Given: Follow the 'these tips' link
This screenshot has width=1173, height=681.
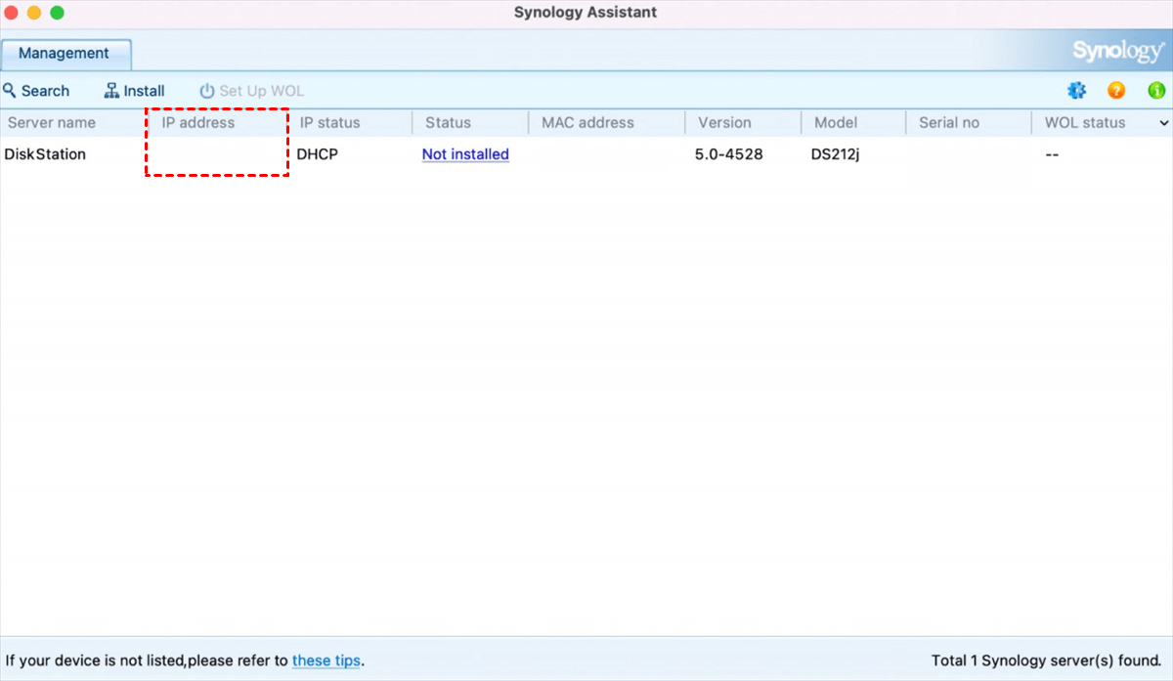Looking at the screenshot, I should (x=326, y=660).
